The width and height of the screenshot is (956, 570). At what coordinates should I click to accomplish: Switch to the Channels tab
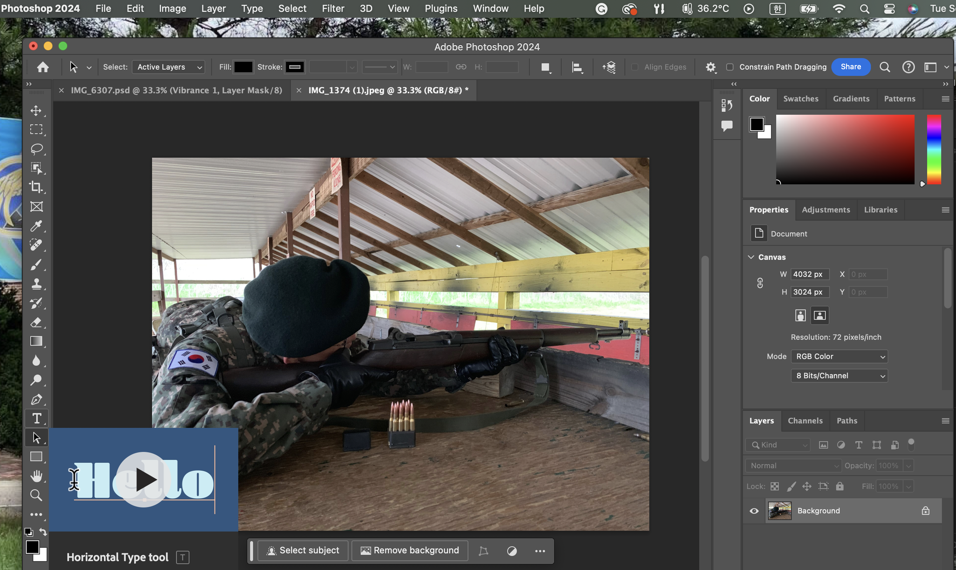pos(805,420)
